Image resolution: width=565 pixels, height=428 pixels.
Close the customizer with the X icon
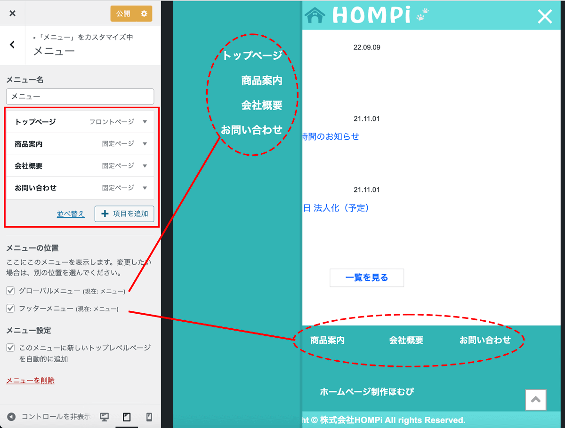click(x=12, y=14)
